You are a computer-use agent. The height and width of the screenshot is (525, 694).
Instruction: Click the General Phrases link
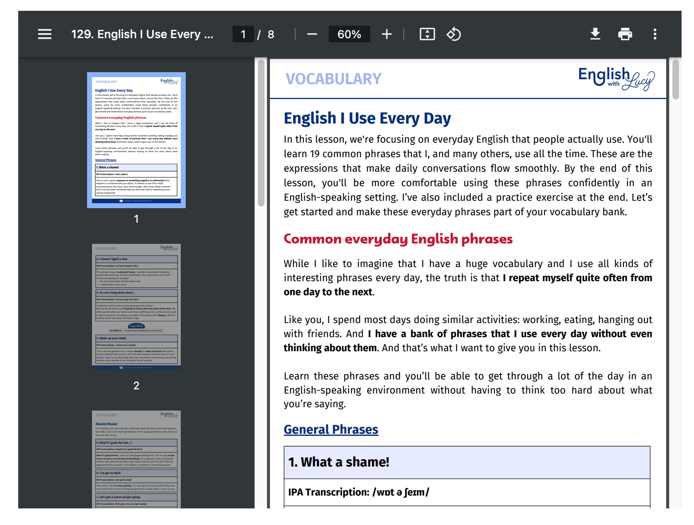(x=331, y=430)
